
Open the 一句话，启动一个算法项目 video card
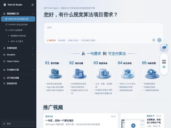[81, 121]
